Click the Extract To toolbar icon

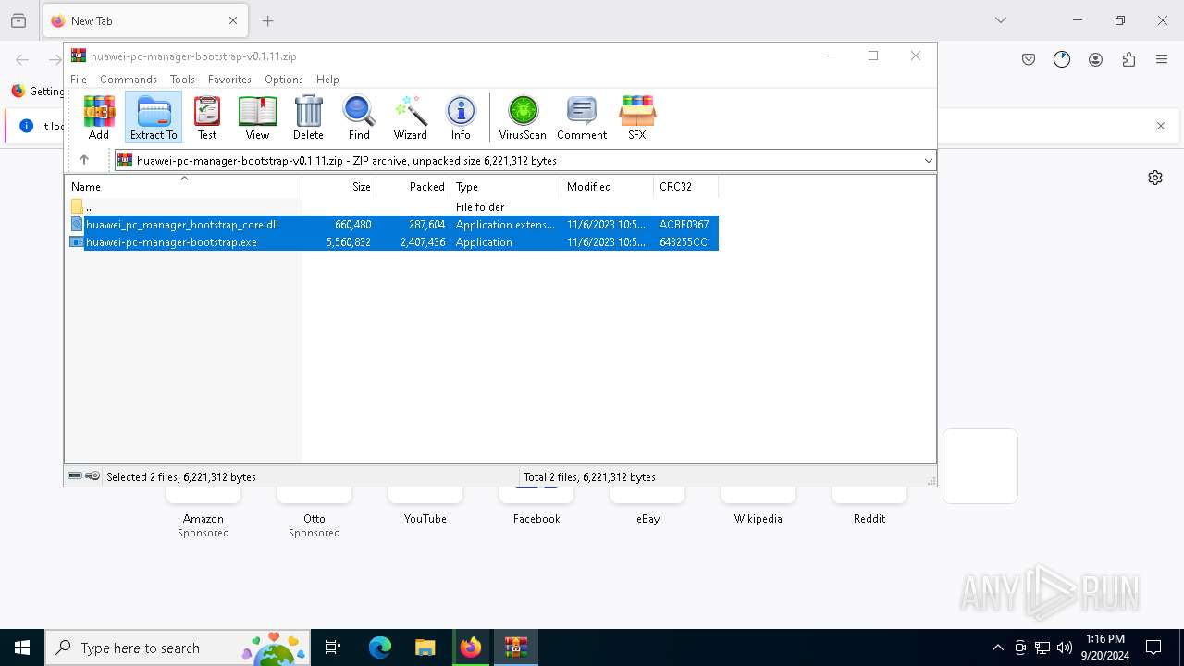click(154, 117)
